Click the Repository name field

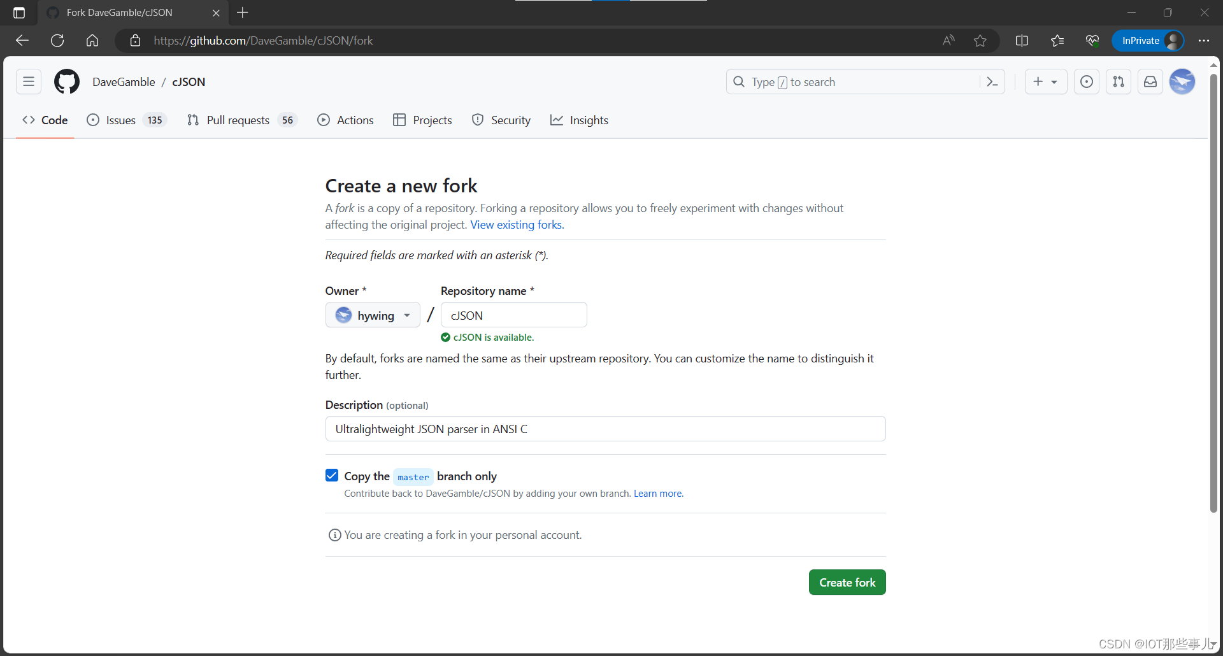(514, 315)
